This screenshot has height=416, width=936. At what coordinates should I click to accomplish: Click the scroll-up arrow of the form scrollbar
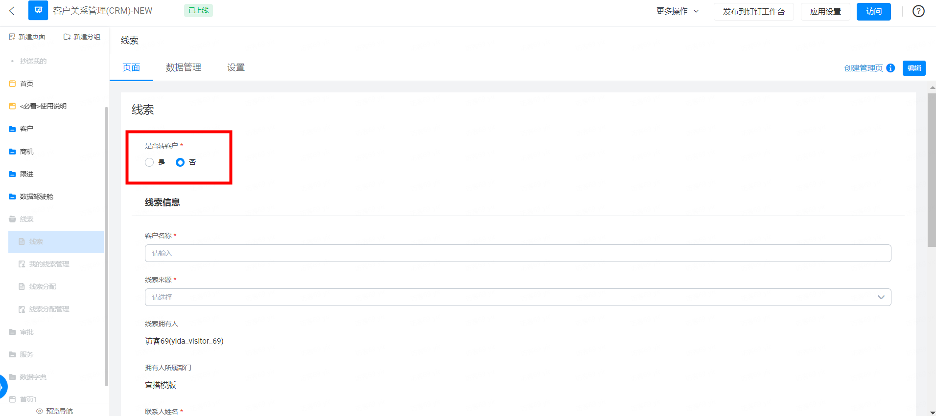(932, 88)
